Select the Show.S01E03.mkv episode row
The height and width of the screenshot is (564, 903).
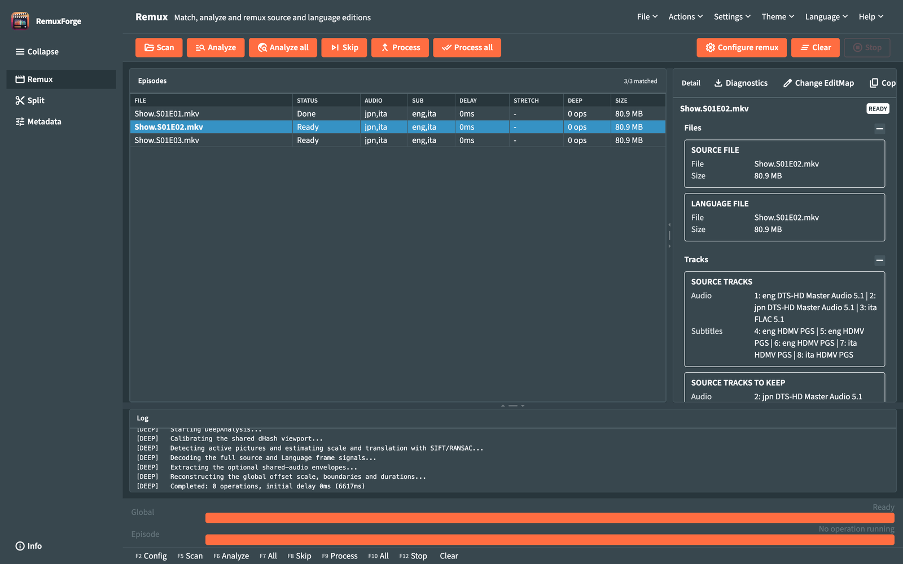point(398,140)
